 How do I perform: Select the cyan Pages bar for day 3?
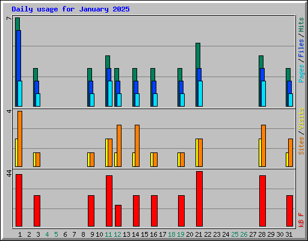[38, 100]
